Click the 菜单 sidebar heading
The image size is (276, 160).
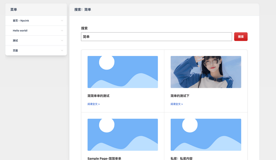[14, 10]
